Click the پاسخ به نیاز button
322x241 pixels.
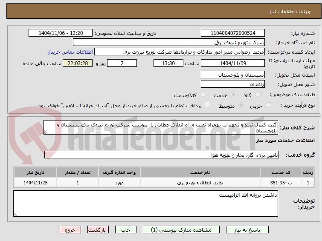[247, 230]
